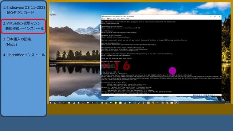The image size is (233, 131).
Task: Select step 3.日本語入力設定 (Mozc)
Action: 17,42
